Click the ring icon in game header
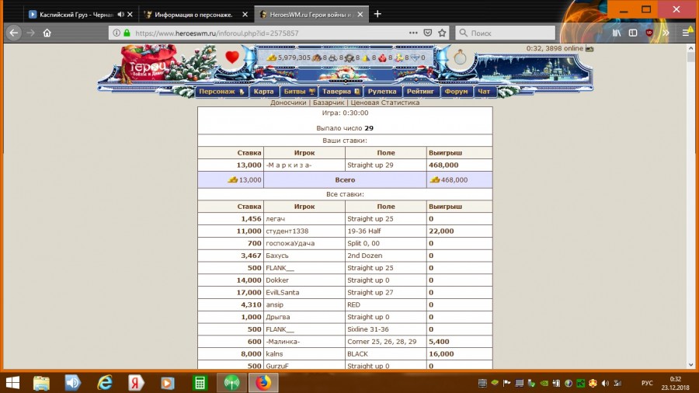699x393 pixels. tap(460, 57)
